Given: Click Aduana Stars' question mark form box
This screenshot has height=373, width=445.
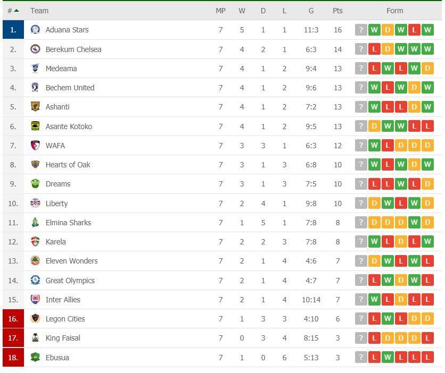Looking at the screenshot, I should [361, 30].
